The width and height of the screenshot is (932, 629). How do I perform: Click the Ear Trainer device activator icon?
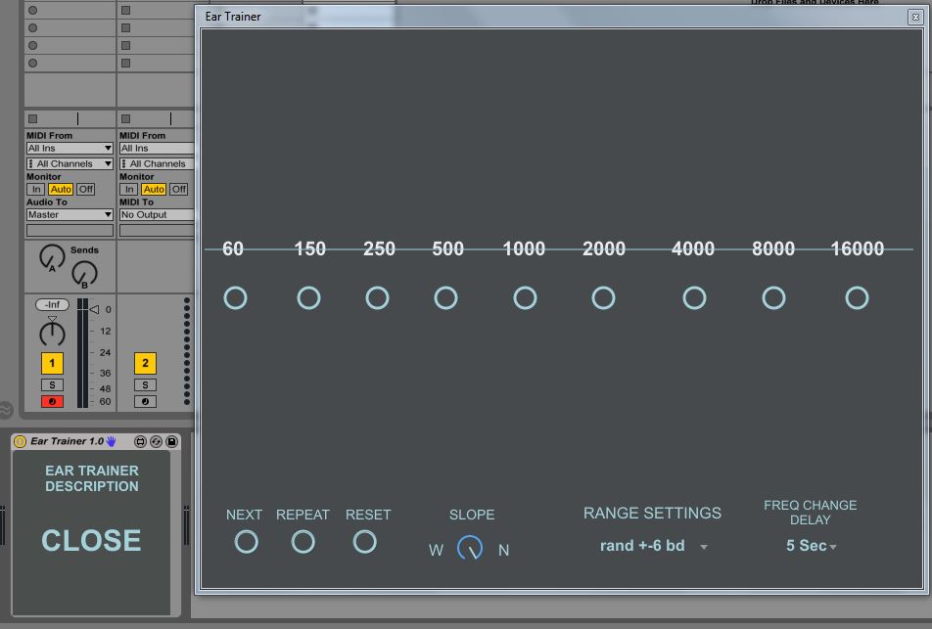click(20, 442)
